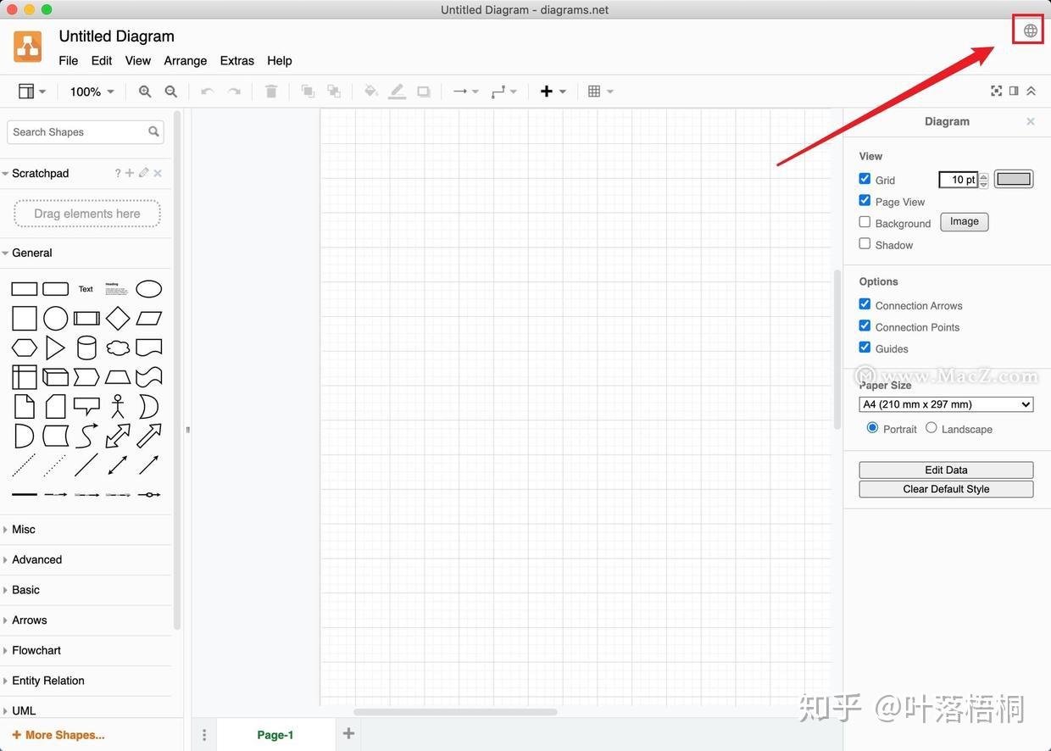
Task: Open the language globe icon
Action: [1028, 30]
